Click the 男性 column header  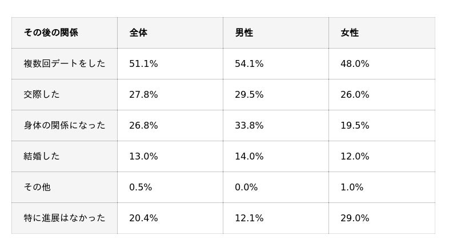click(276, 33)
